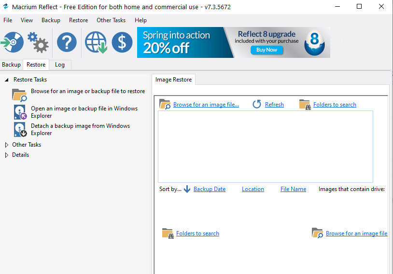
Task: Open settings with the gears toolbar icon
Action: coord(38,42)
